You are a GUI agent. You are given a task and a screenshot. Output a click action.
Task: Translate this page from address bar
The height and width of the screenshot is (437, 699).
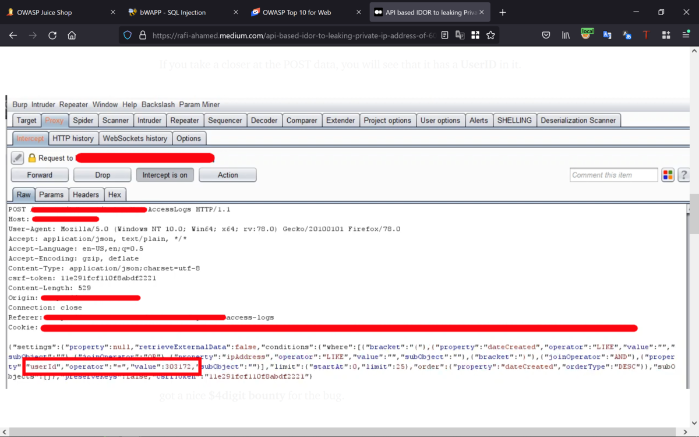click(460, 36)
